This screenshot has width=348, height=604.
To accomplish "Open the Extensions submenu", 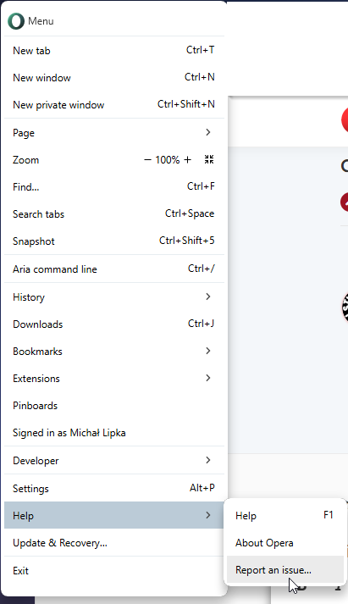I will pyautogui.click(x=114, y=379).
